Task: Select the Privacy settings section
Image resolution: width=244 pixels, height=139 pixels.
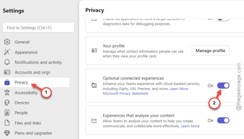Action: (x=35, y=82)
